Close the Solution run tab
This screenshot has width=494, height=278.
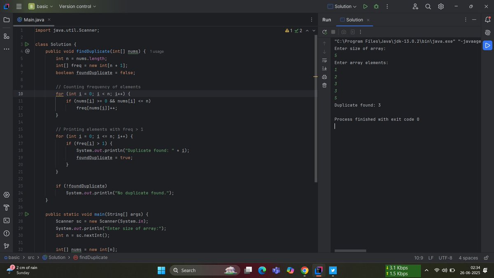pyautogui.click(x=368, y=20)
